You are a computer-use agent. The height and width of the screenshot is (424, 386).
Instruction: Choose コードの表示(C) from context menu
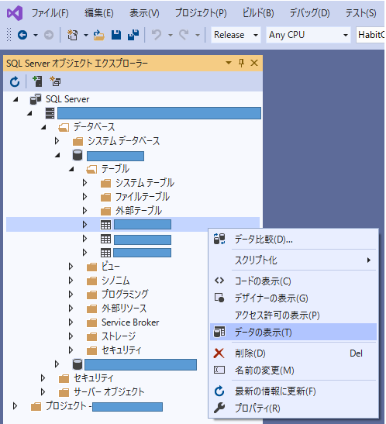[x=293, y=281]
